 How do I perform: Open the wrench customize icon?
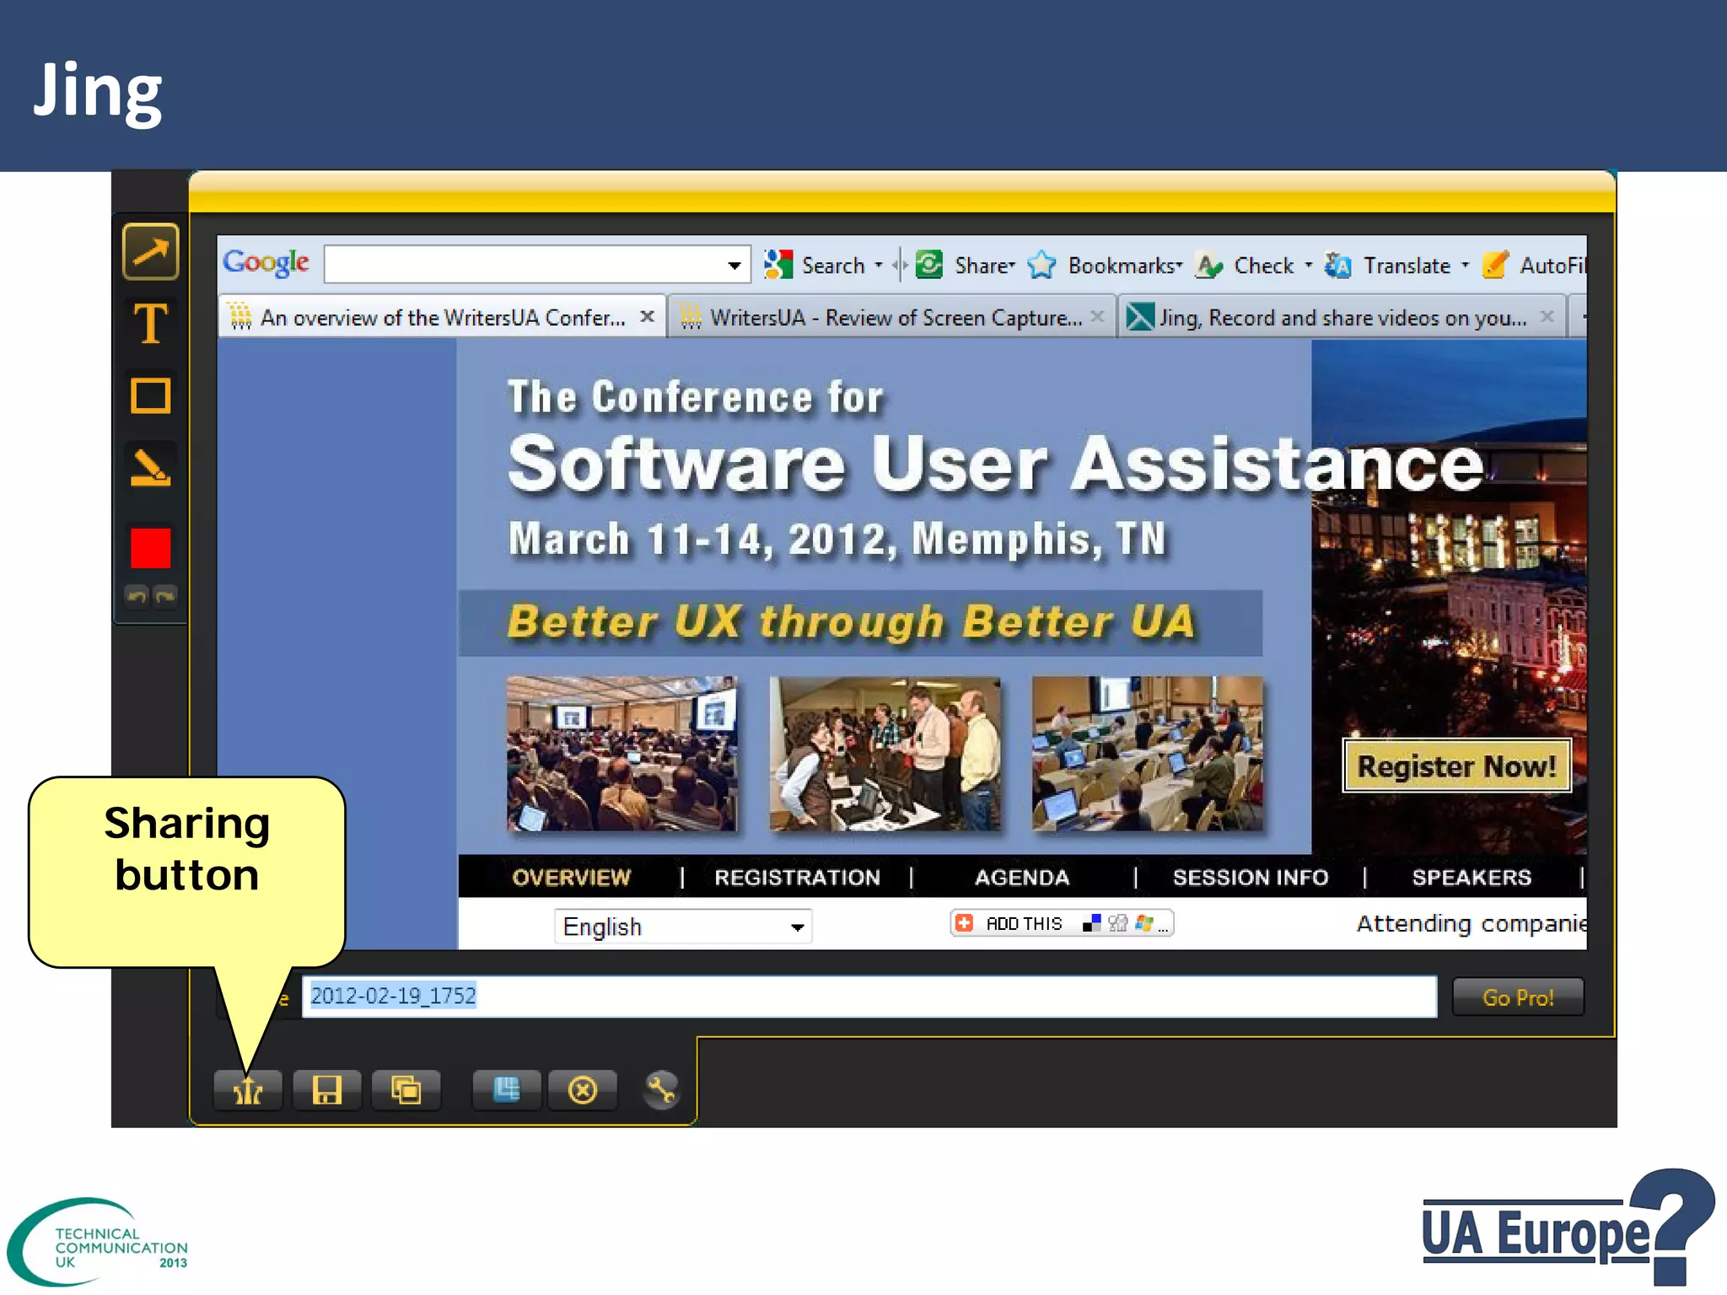[x=662, y=1090]
